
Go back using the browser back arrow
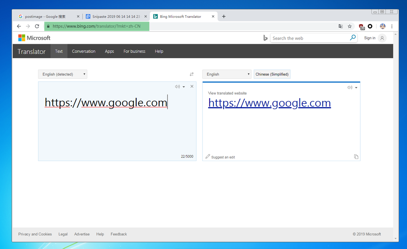19,26
